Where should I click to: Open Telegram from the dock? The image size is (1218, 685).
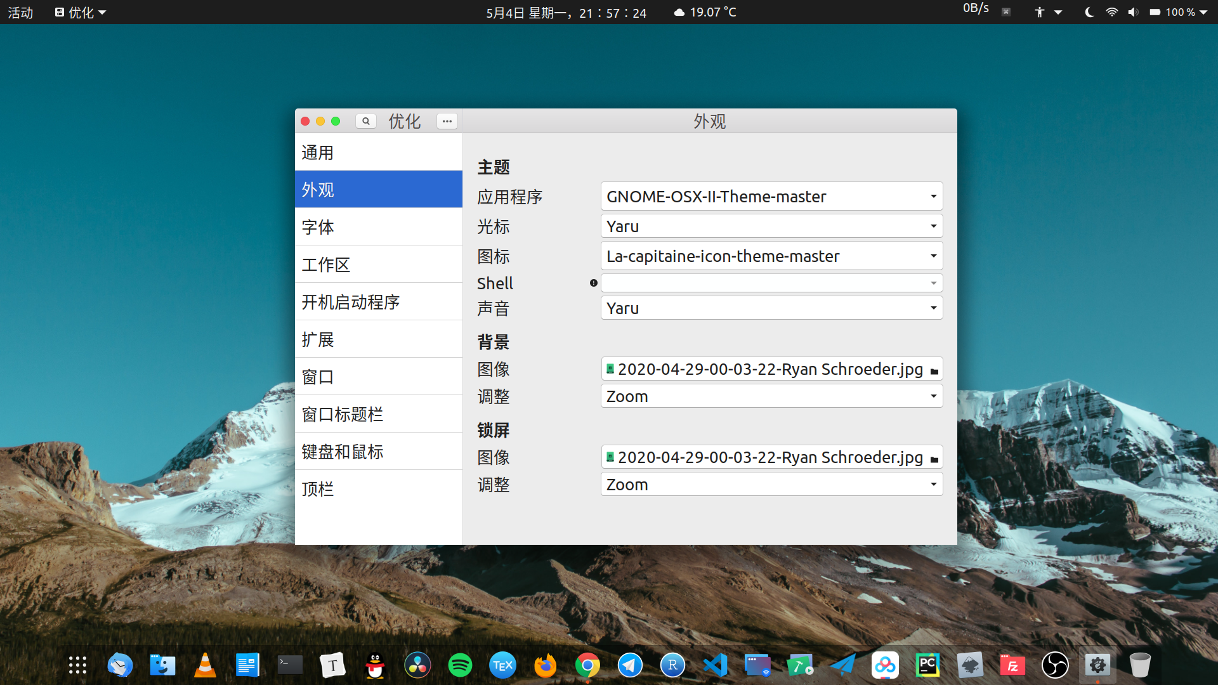tap(630, 665)
